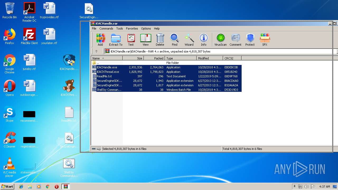This screenshot has width=338, height=190.
Task: Open the Help menu
Action: pos(157,28)
